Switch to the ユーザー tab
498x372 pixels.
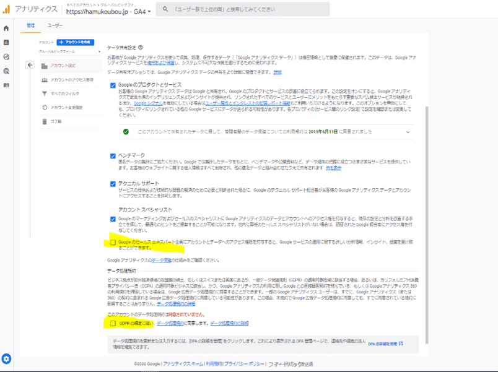pyautogui.click(x=55, y=25)
